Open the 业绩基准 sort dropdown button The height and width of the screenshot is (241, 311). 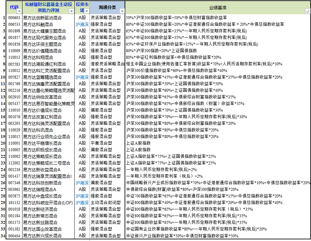307,11
